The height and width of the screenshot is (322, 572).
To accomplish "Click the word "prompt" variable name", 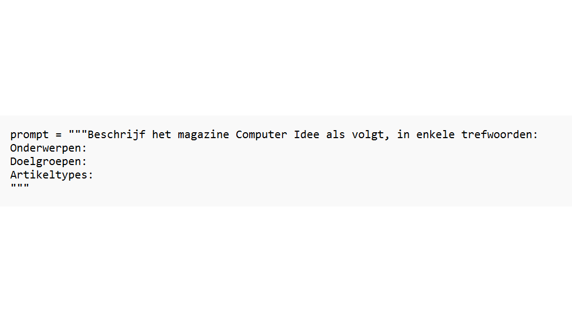I will coord(29,135).
